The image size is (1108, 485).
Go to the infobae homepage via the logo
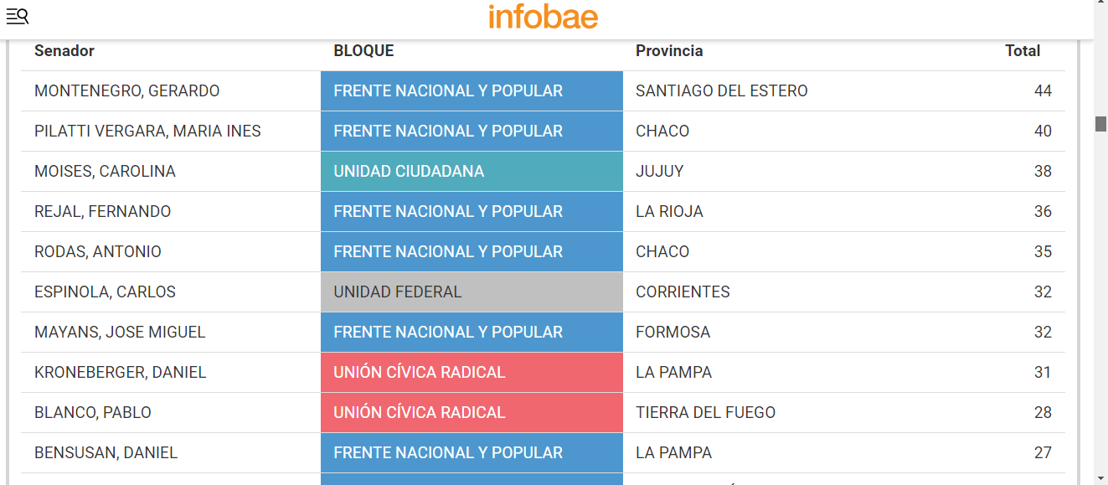coord(543,16)
